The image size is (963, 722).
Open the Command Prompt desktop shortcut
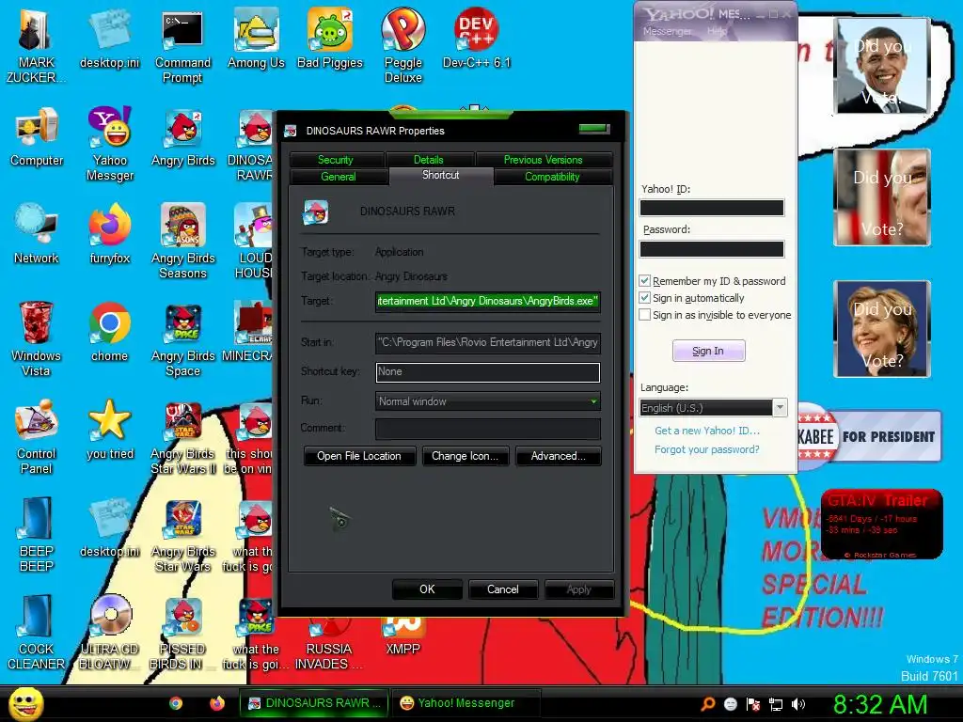pos(182,46)
